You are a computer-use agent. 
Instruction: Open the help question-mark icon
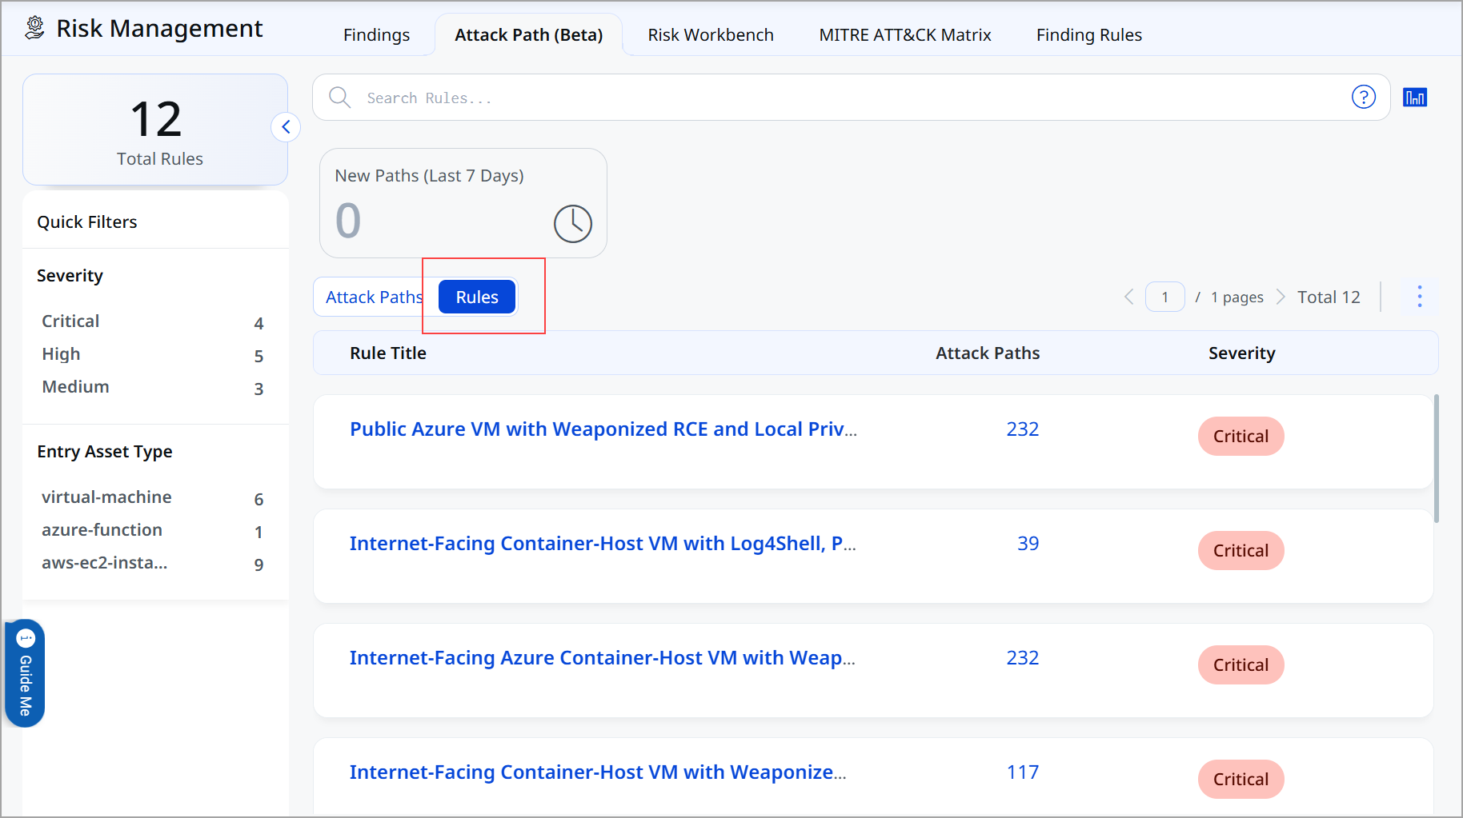[1364, 97]
